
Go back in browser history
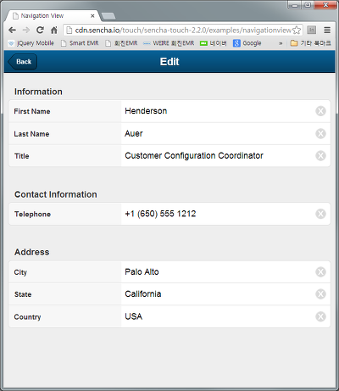pos(12,30)
